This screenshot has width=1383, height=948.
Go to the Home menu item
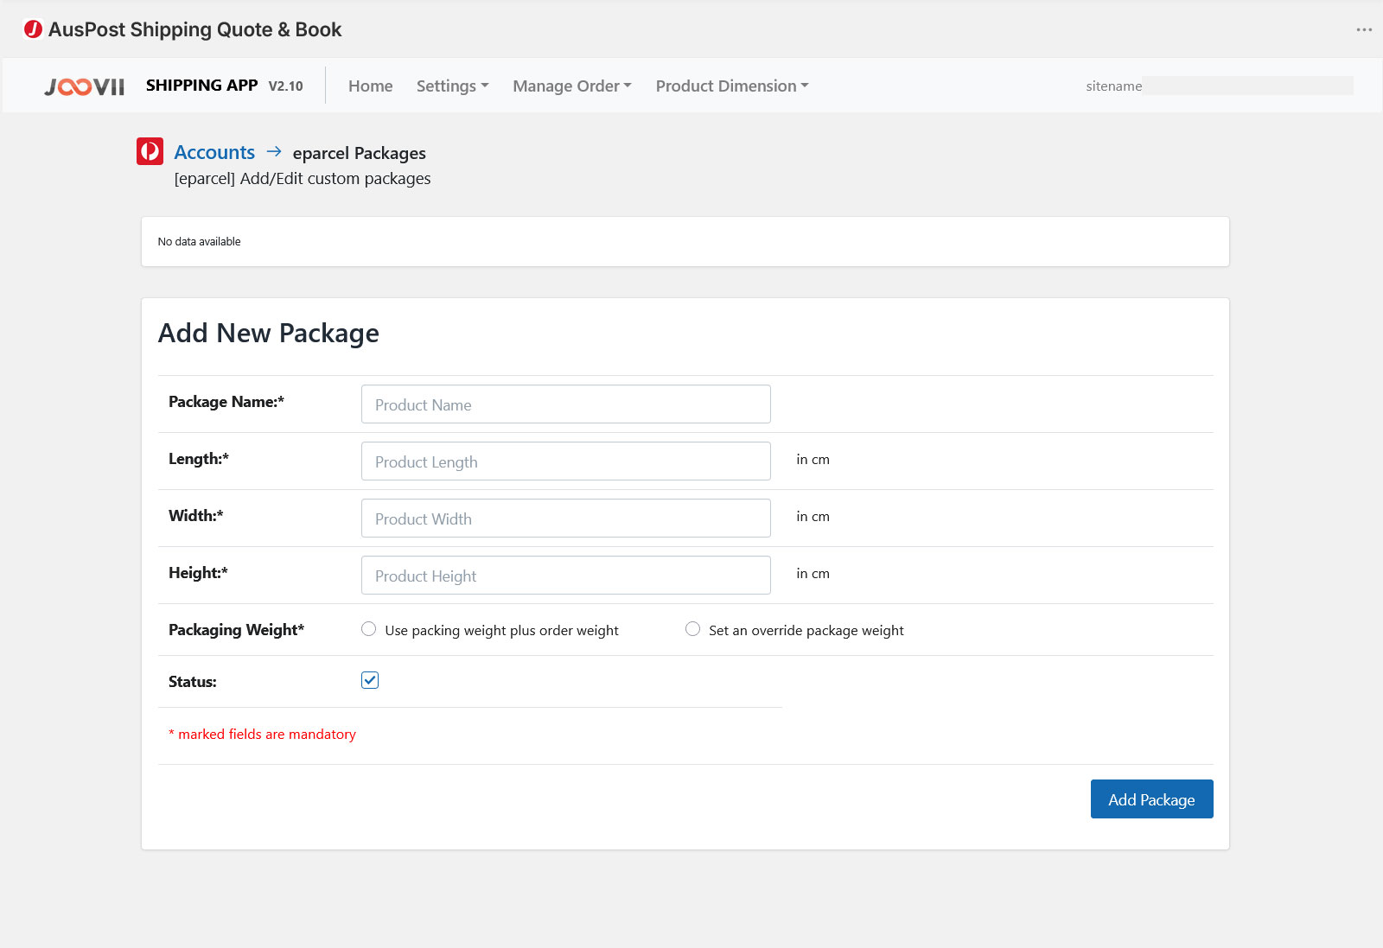coord(370,86)
